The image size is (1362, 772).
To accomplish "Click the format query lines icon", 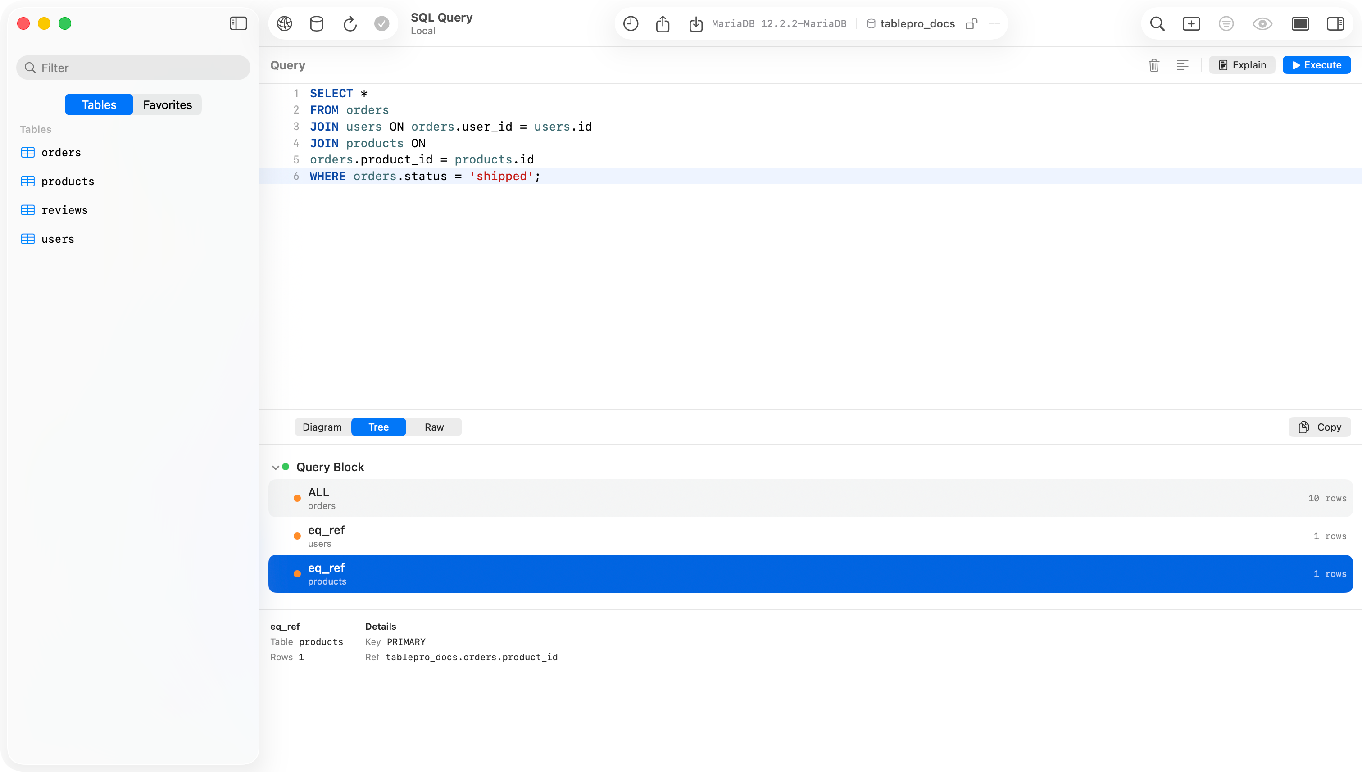I will (1182, 65).
